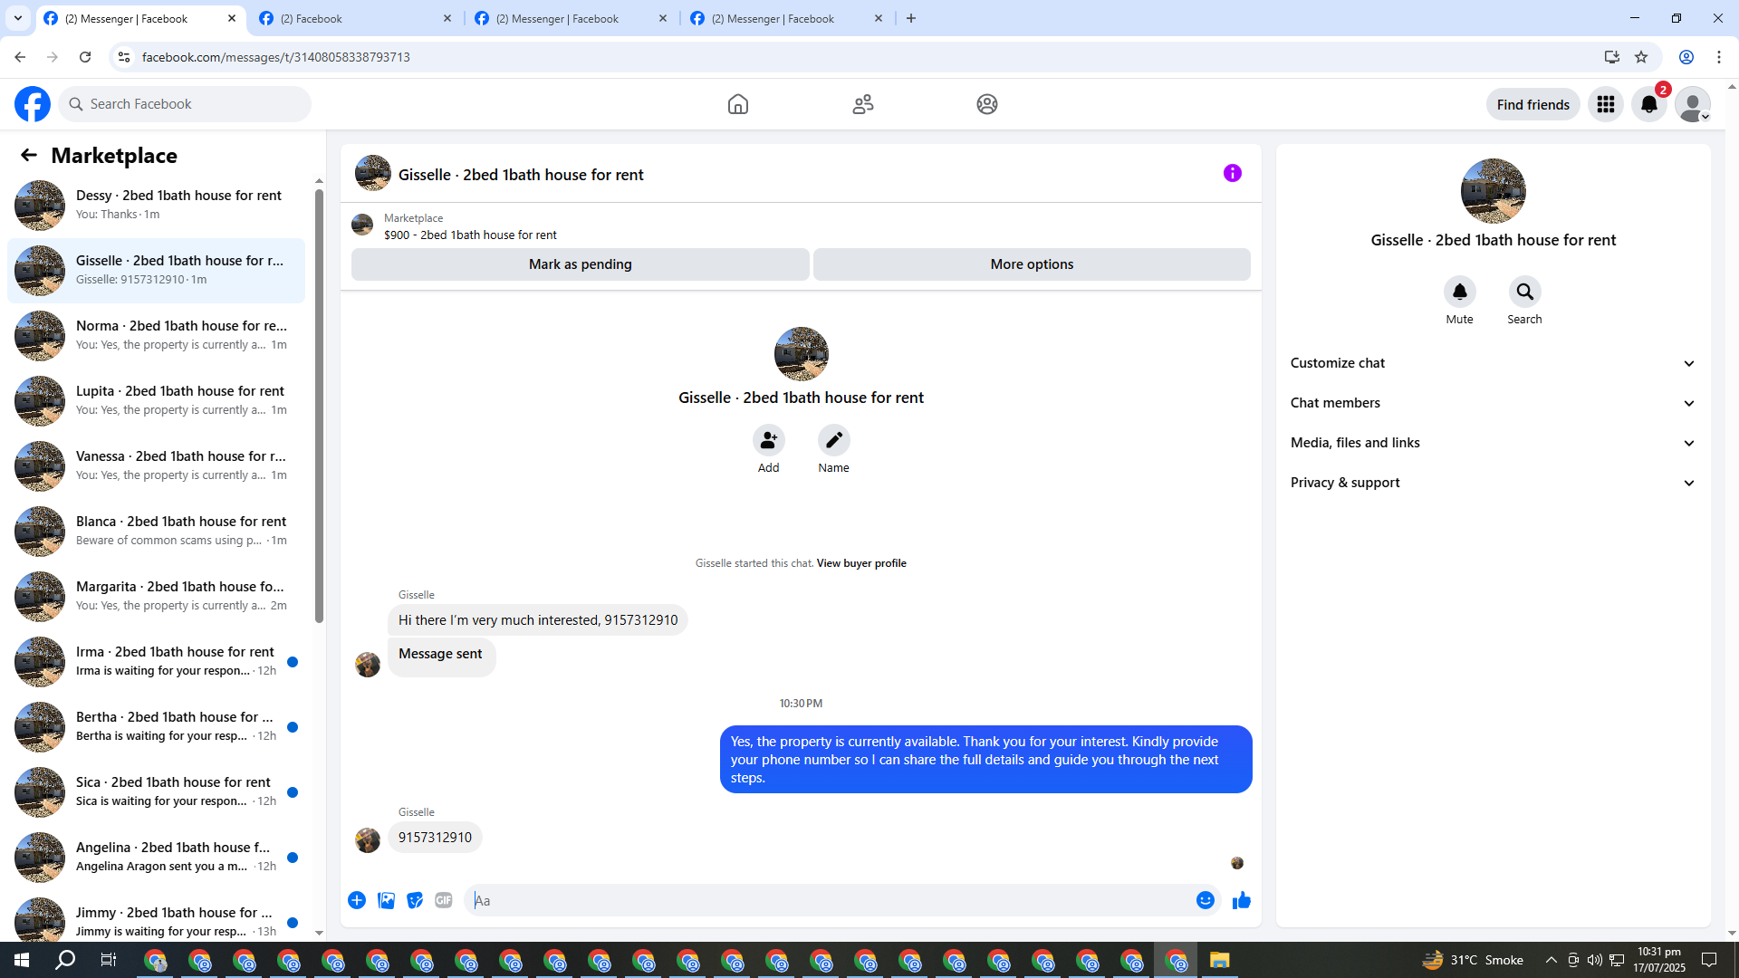1739x978 pixels.
Task: Open the Chrome three-dot menu
Action: coord(1719,57)
